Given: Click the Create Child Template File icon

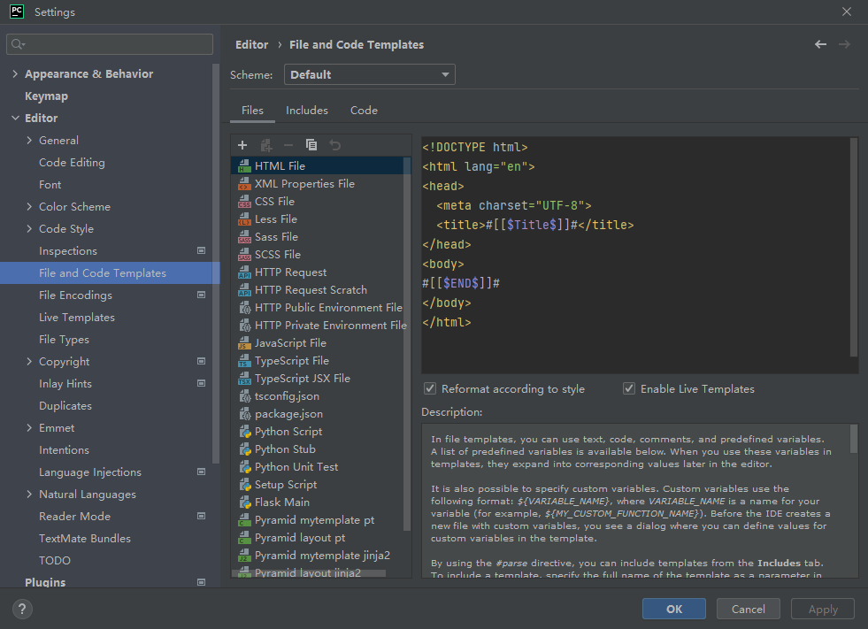Looking at the screenshot, I should [265, 145].
